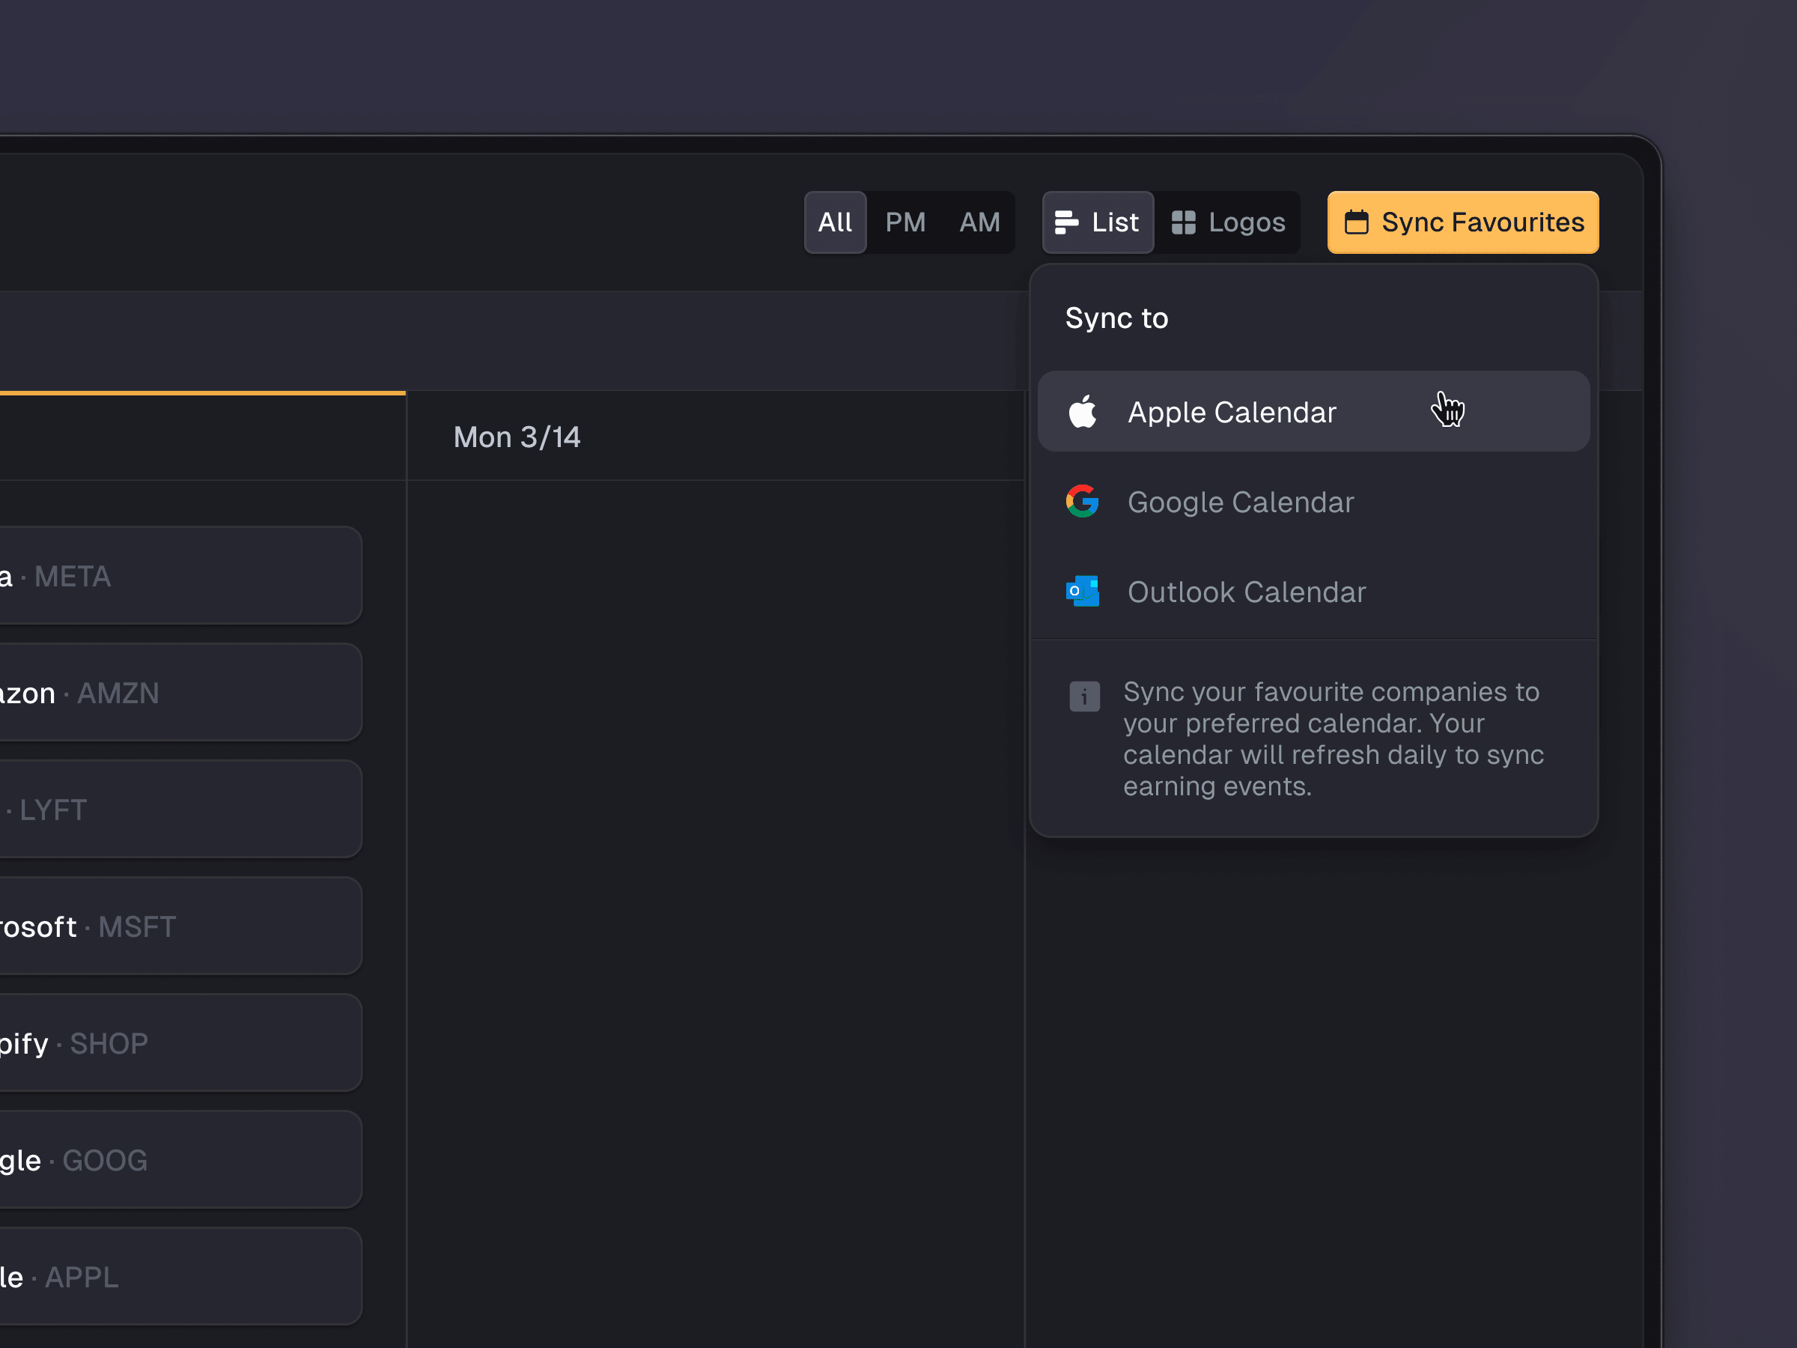Choose Outlook Calendar to sync

[1313, 592]
